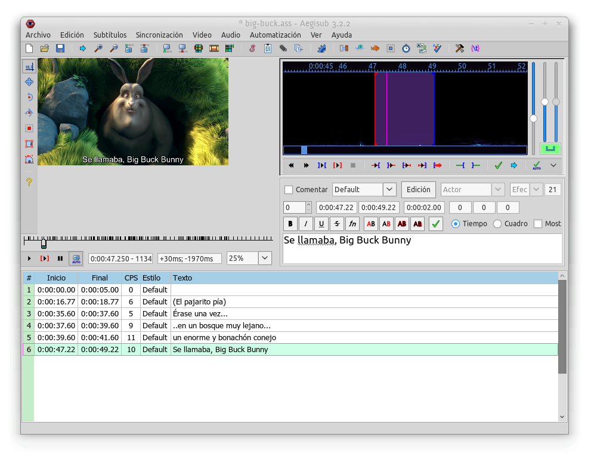This screenshot has width=591, height=456.
Task: Click the Edición style button
Action: pyautogui.click(x=418, y=190)
